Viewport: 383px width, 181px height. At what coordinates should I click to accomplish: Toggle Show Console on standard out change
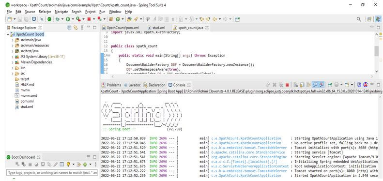316,85
